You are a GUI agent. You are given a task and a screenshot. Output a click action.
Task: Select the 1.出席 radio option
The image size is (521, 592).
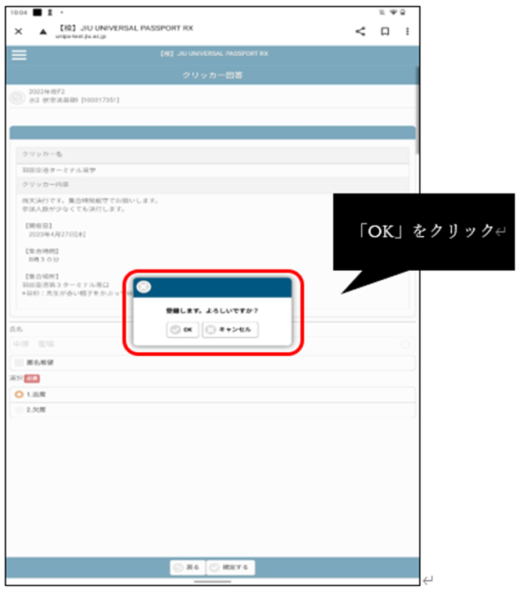[x=19, y=394]
